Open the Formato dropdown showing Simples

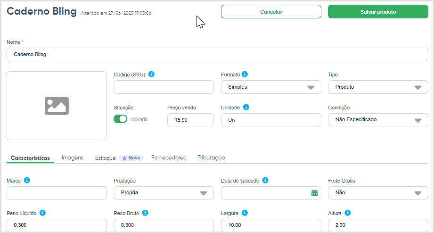coord(271,87)
